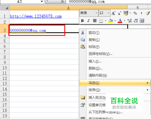Expand the fill color dropdown arrow
The height and width of the screenshot is (119, 151).
pyautogui.click(x=115, y=21)
